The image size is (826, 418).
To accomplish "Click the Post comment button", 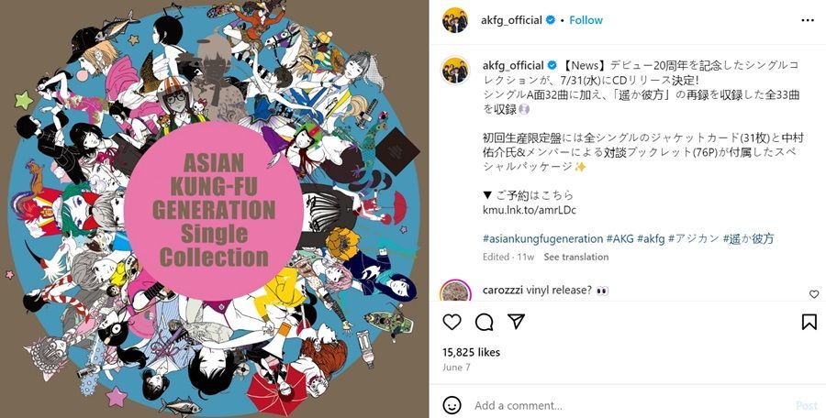I will tap(807, 405).
